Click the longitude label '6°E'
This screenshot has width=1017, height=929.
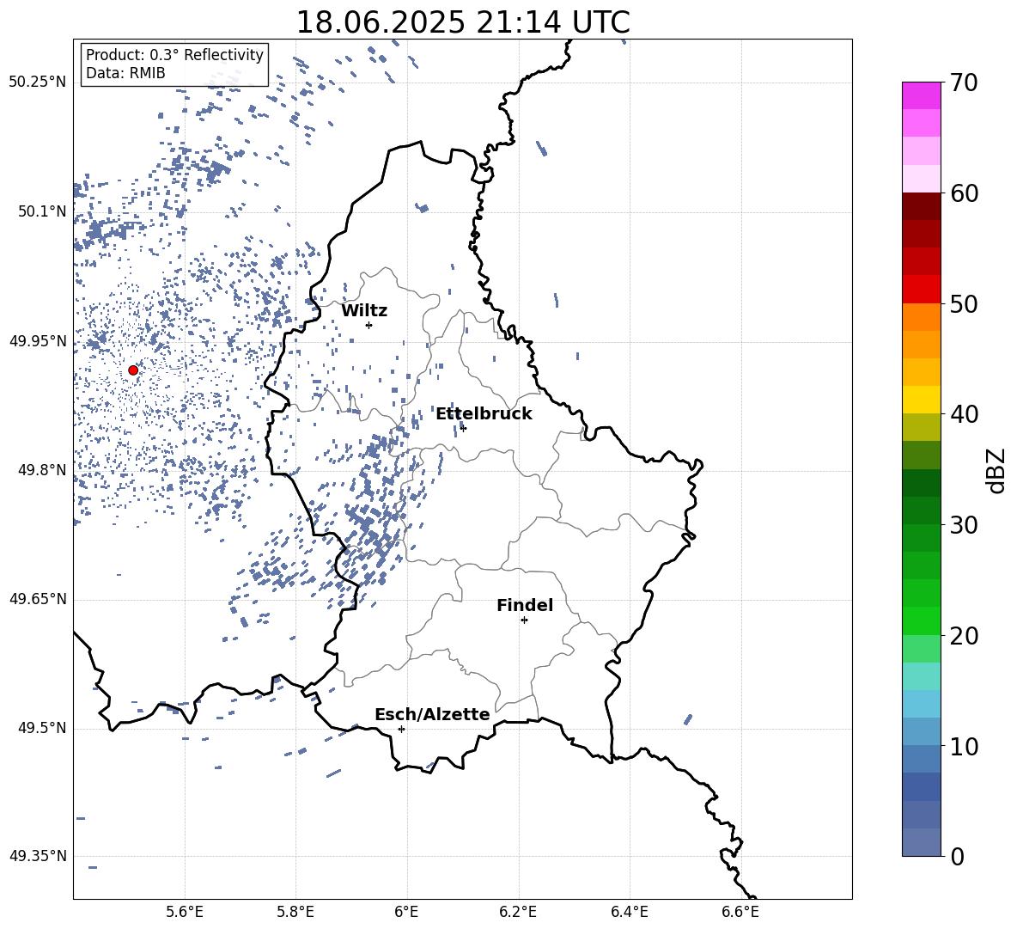point(406,912)
